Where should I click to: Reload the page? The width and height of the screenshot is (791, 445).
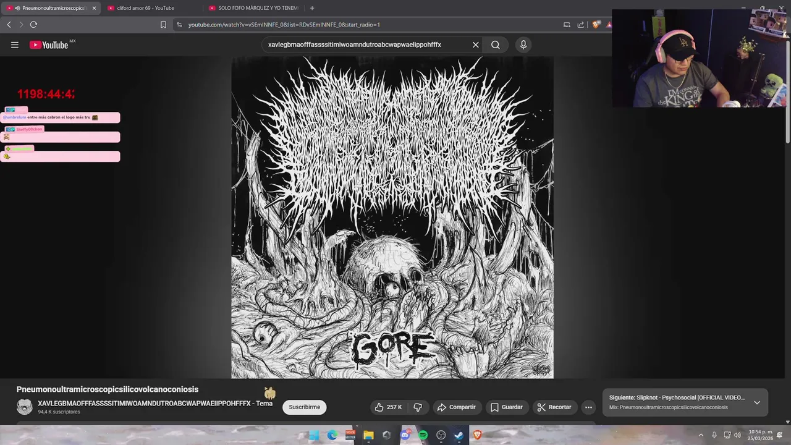(x=33, y=25)
